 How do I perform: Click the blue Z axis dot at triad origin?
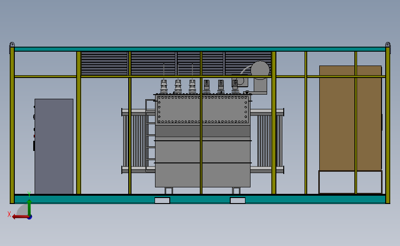pos(30,217)
